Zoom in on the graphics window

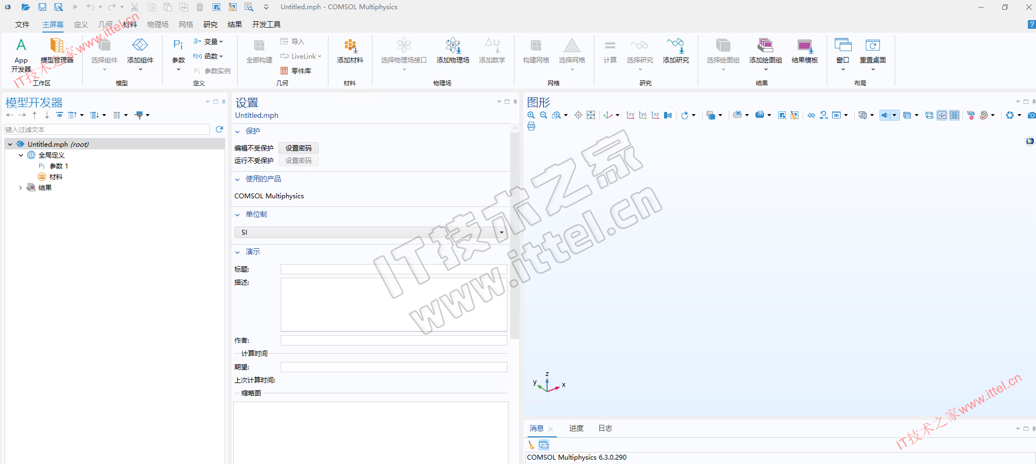tap(531, 115)
